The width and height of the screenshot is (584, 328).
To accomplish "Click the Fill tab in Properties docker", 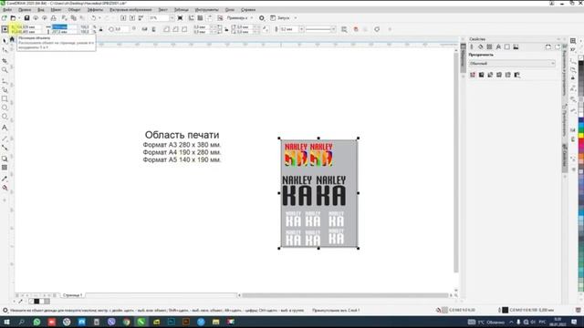I will (481, 46).
